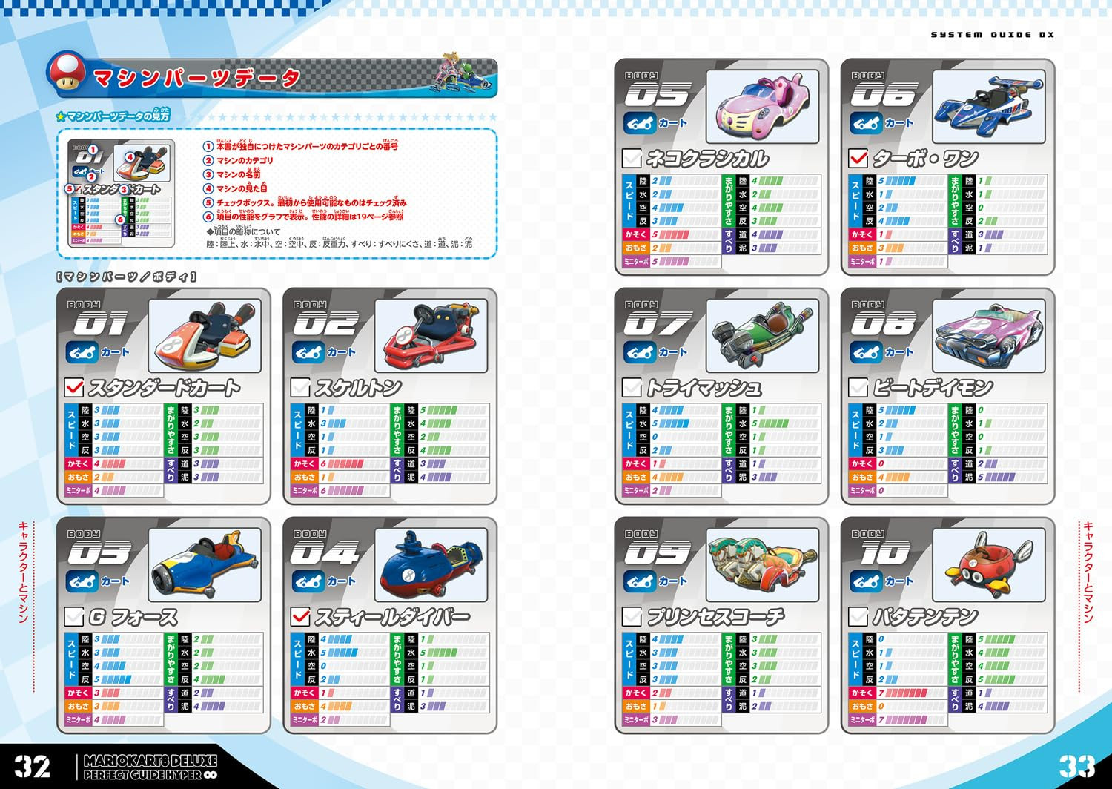Tick the G フォース checkbox

coord(74,616)
